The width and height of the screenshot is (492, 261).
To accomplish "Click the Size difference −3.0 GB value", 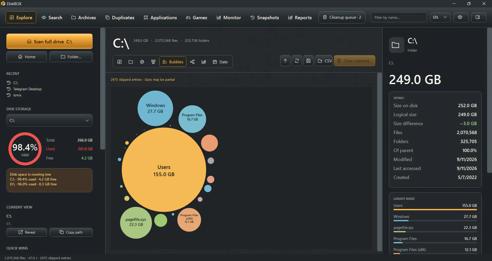I will 468,124.
